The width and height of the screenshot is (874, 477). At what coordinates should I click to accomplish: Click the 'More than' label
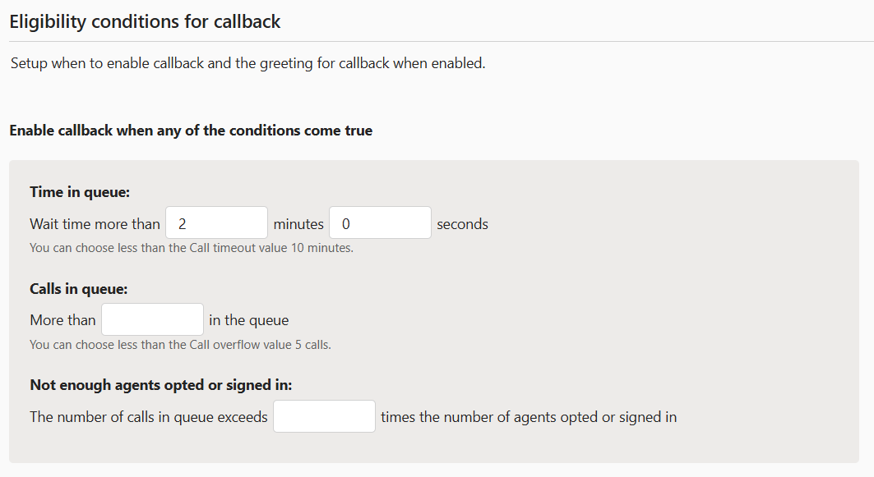[62, 320]
